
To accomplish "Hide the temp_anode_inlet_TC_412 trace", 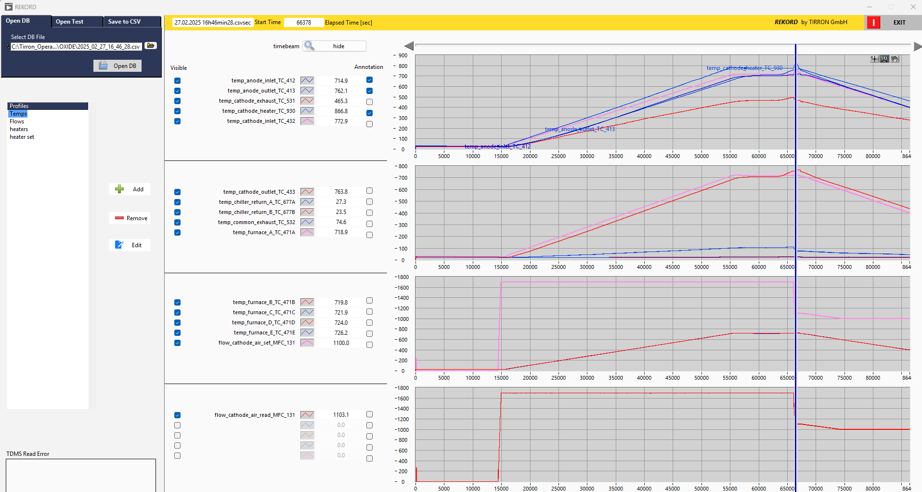I will [x=178, y=81].
